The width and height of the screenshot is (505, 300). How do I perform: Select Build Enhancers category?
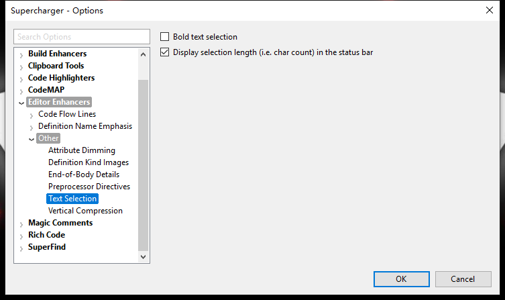click(57, 54)
